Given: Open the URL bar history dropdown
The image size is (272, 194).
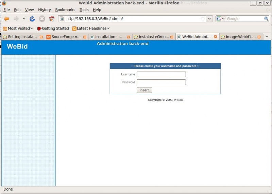Looking at the screenshot, I should click(x=209, y=19).
